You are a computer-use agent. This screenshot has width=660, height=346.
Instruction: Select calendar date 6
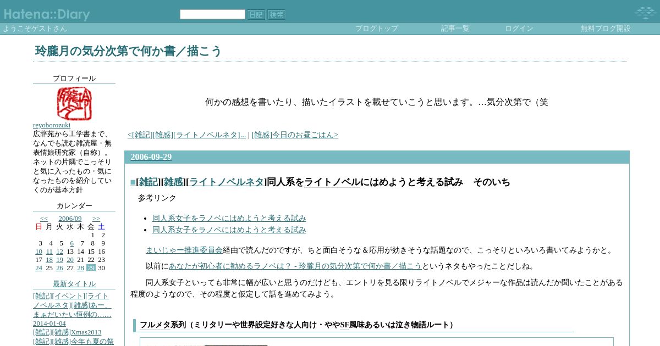click(71, 243)
